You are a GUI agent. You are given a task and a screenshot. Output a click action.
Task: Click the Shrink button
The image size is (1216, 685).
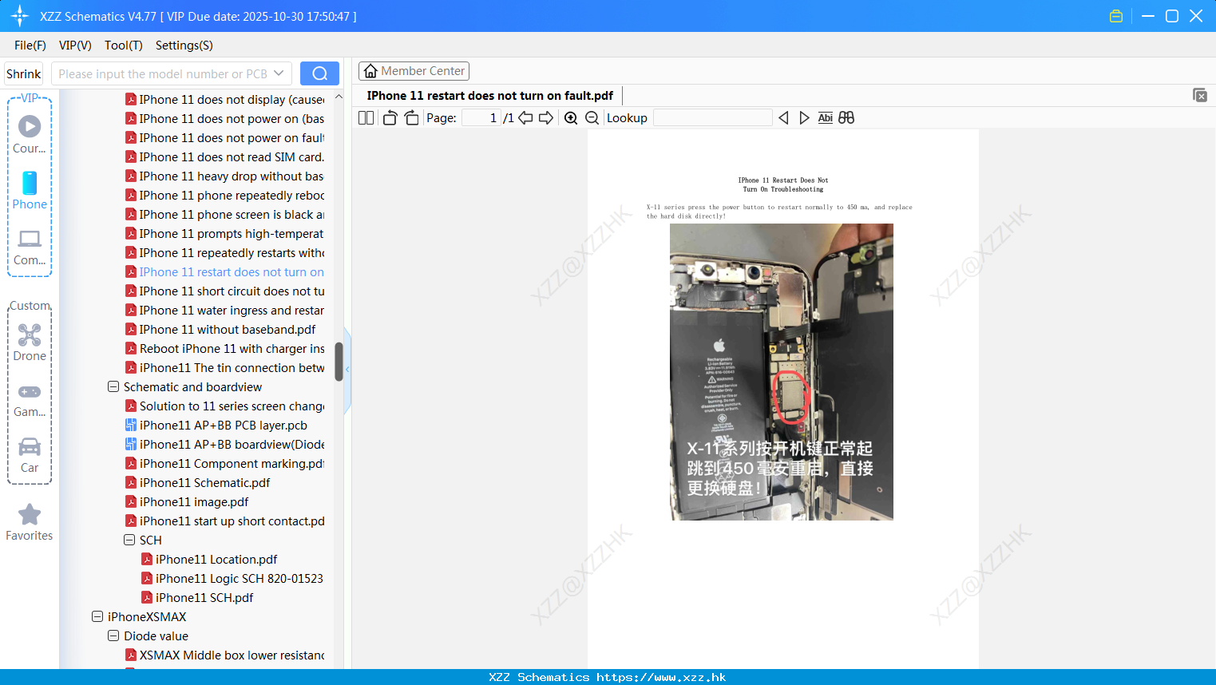(24, 73)
